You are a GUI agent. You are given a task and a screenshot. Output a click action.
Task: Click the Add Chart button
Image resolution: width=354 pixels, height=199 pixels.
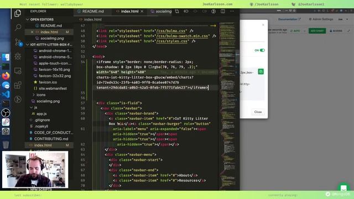pos(317,31)
